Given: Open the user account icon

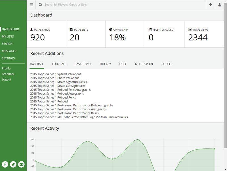Looking at the screenshot, I should point(220,5).
